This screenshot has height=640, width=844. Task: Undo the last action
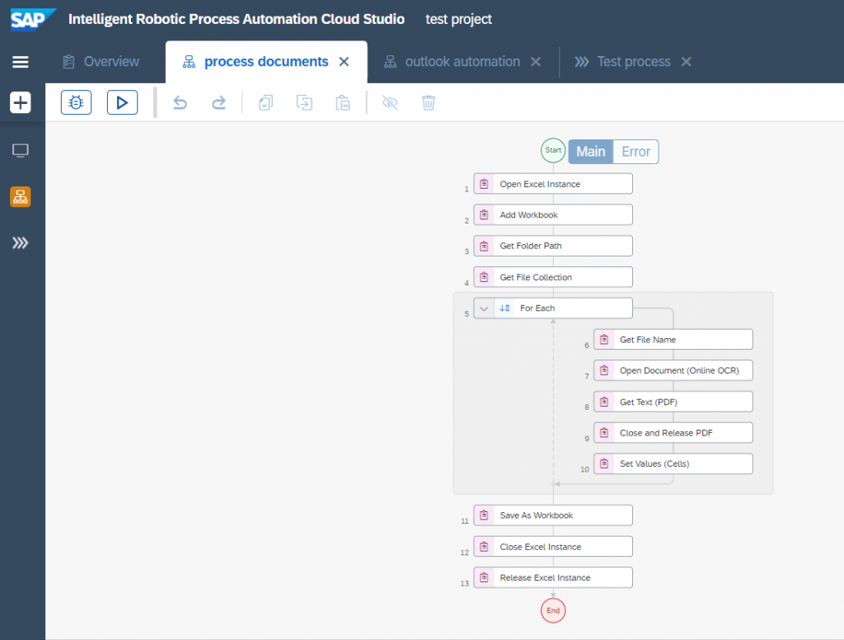coord(181,102)
